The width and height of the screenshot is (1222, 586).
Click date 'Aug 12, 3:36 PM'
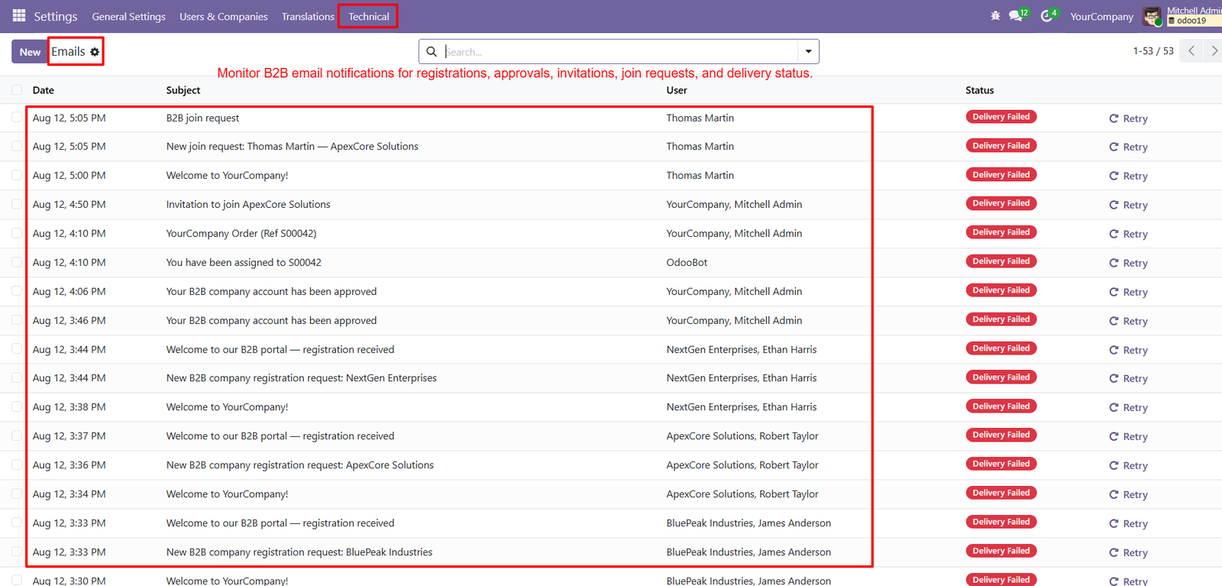pos(70,465)
